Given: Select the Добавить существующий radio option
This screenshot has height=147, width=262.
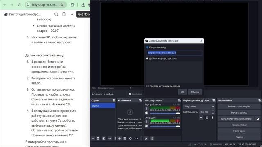Looking at the screenshot, I should pyautogui.click(x=147, y=58).
